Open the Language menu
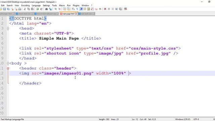215x121 pixels. click(36, 5)
